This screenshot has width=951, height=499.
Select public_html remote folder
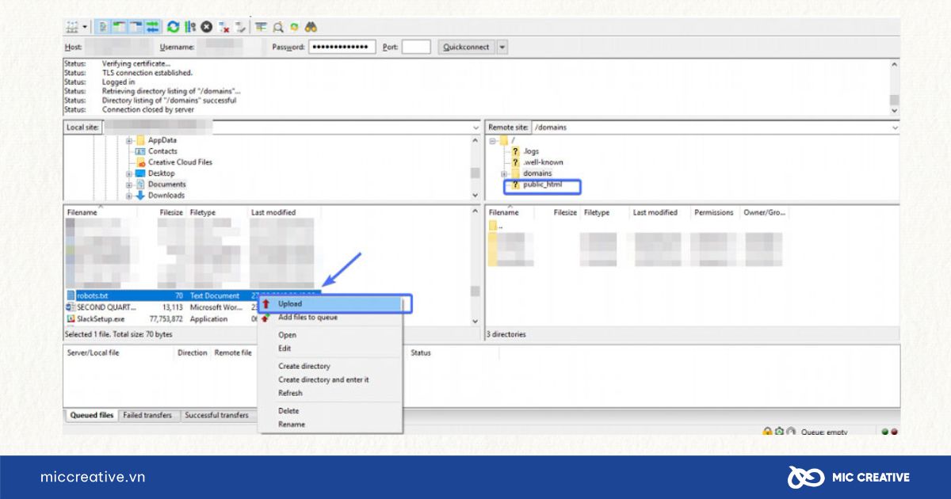point(542,185)
